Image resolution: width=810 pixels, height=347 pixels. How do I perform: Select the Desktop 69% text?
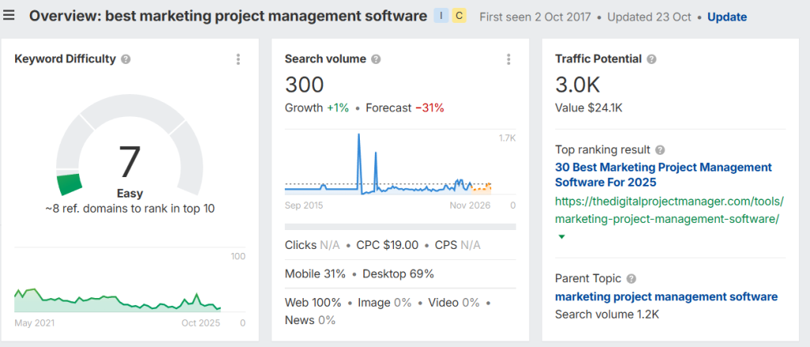(x=399, y=273)
